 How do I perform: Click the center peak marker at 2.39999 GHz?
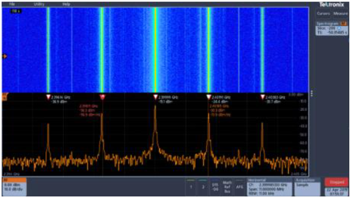[x=156, y=97]
